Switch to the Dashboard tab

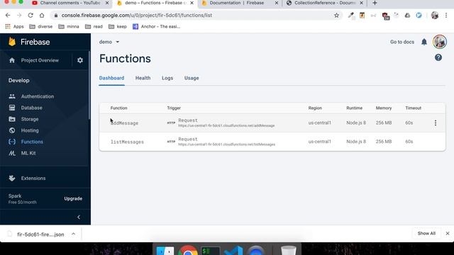pos(111,78)
